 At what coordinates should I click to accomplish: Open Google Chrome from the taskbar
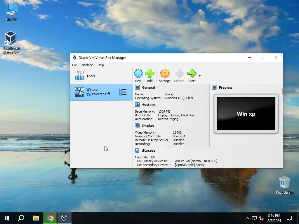(x=50, y=218)
